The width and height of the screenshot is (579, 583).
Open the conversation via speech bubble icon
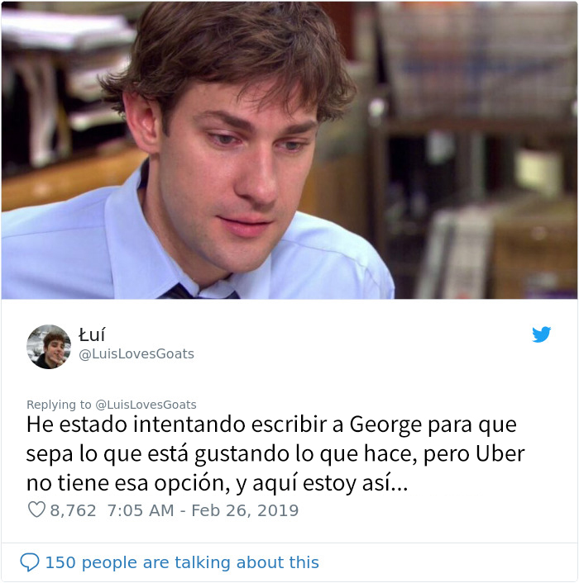click(x=30, y=562)
